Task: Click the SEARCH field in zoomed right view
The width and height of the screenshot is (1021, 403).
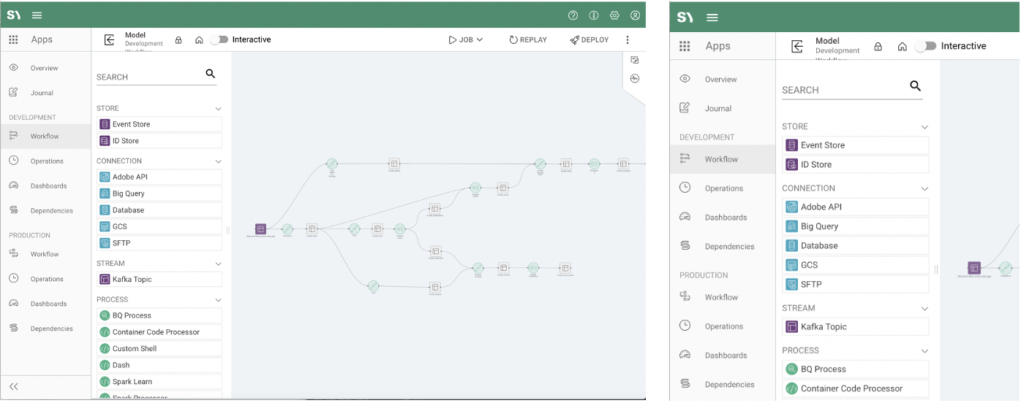Action: 841,90
